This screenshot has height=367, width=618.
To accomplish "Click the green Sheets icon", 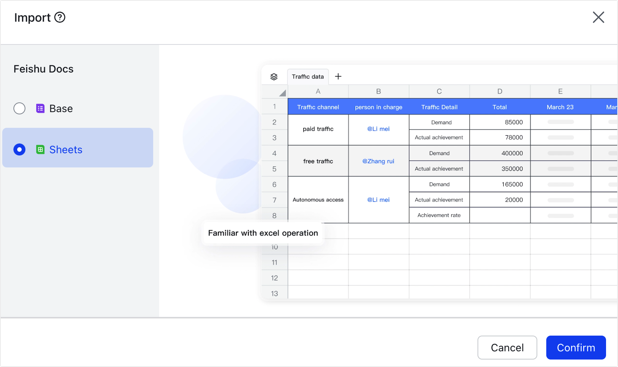I will 40,149.
